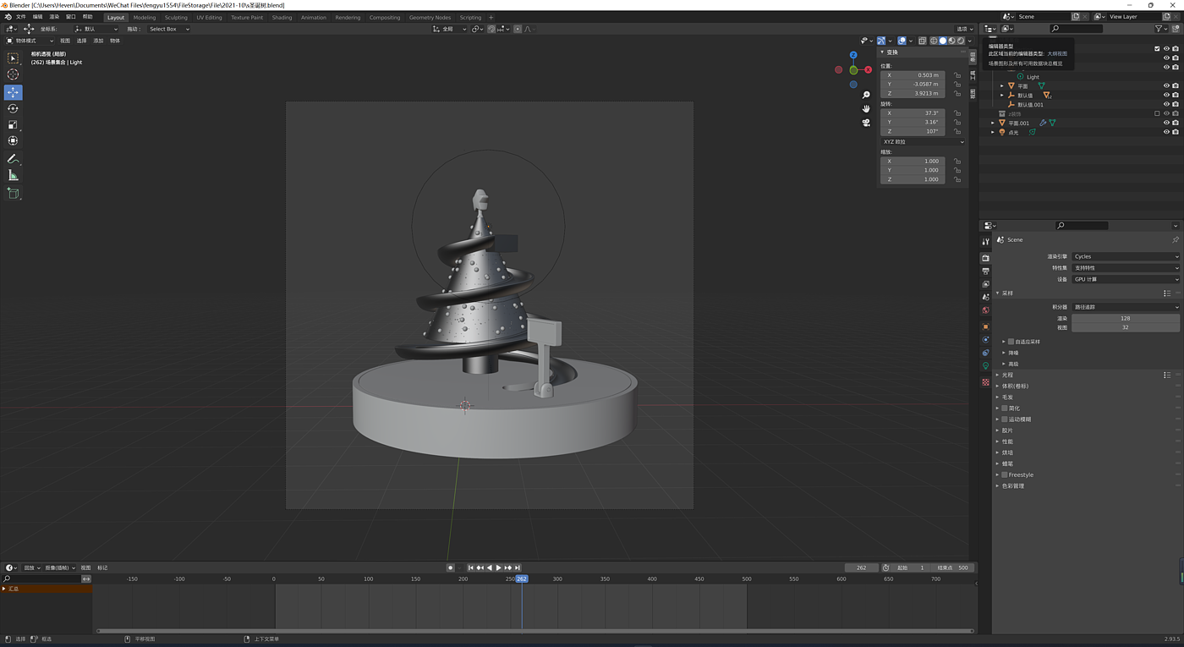Open the Output properties tab icon
The width and height of the screenshot is (1184, 647).
pos(985,271)
